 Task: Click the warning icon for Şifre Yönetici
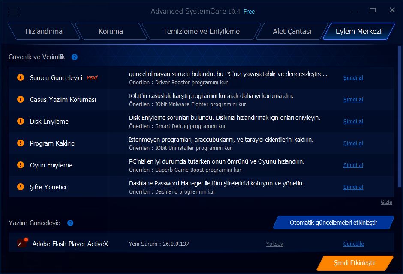pos(21,187)
